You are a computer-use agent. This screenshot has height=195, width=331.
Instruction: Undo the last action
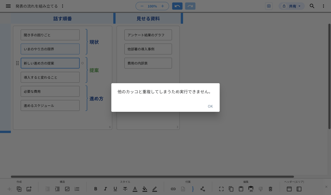click(x=177, y=6)
